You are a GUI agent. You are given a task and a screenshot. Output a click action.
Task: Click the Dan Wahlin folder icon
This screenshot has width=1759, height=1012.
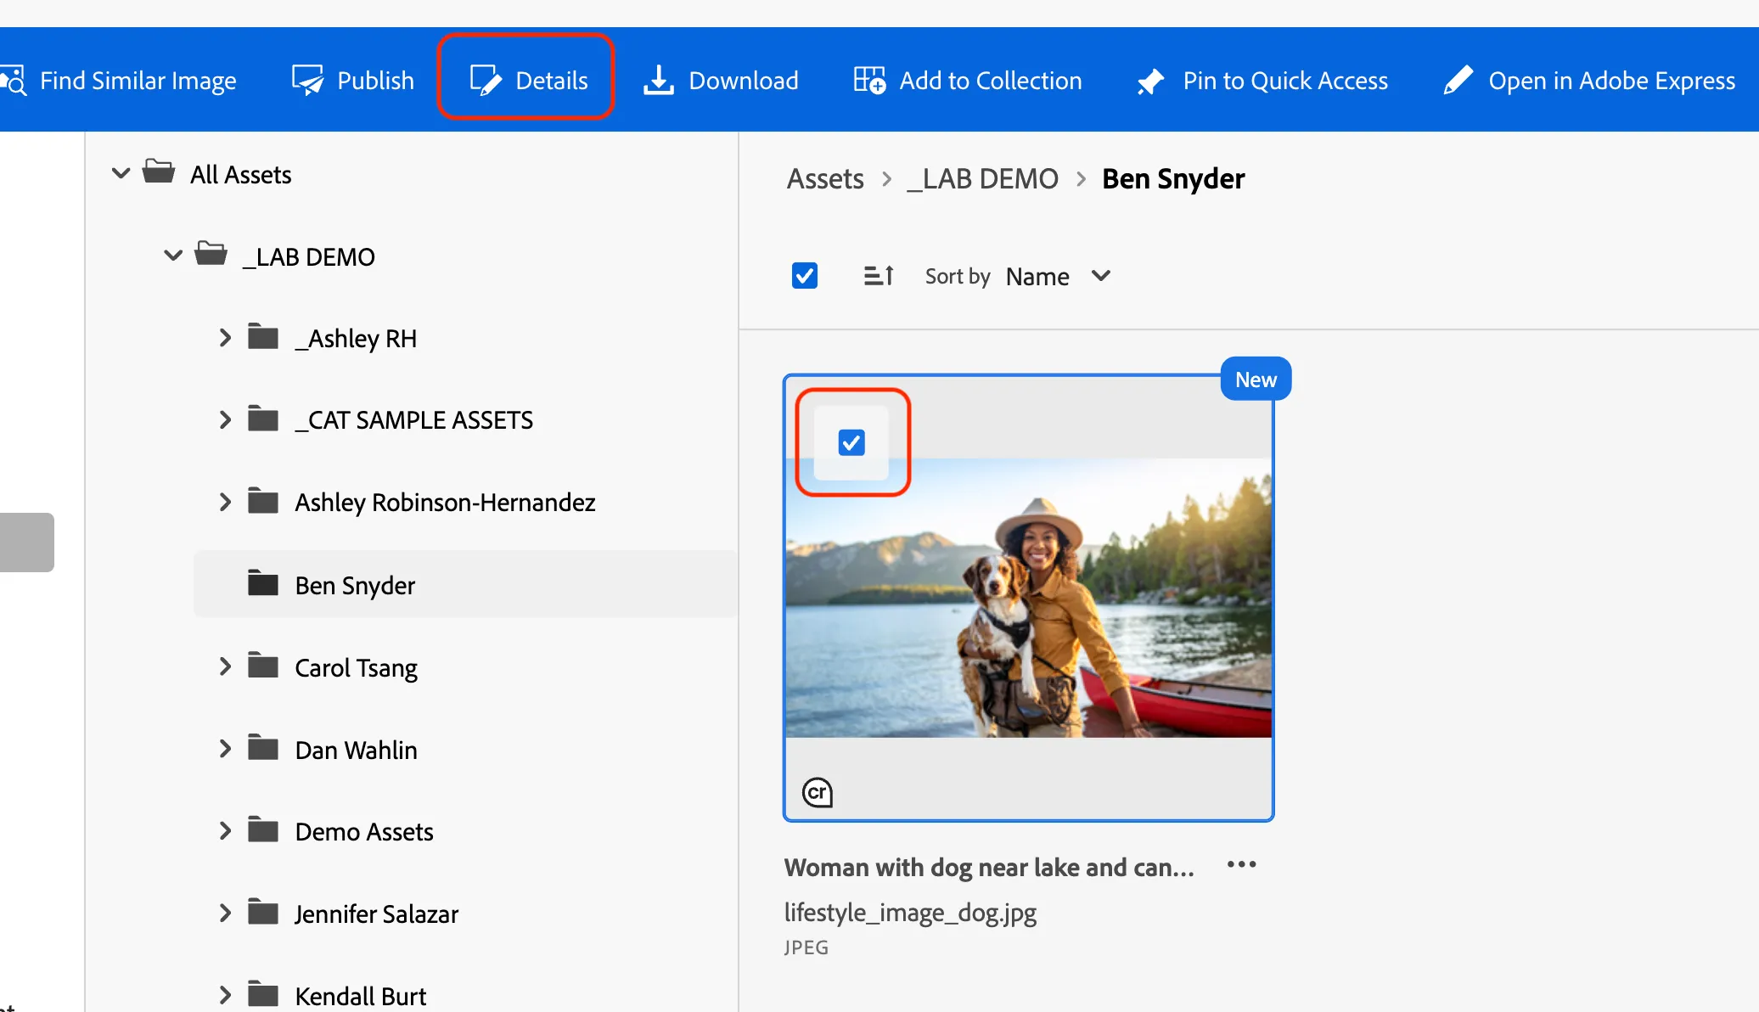click(x=263, y=748)
